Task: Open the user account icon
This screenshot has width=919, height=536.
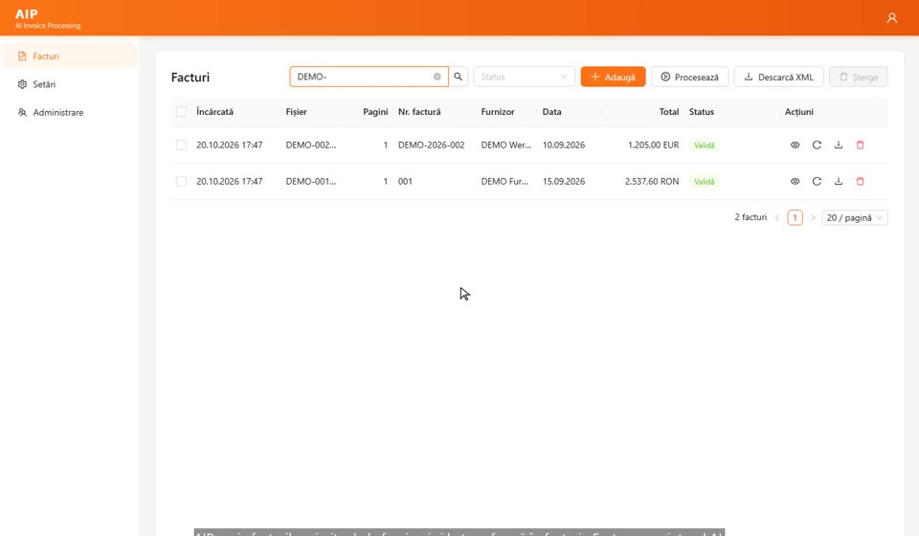Action: tap(891, 18)
